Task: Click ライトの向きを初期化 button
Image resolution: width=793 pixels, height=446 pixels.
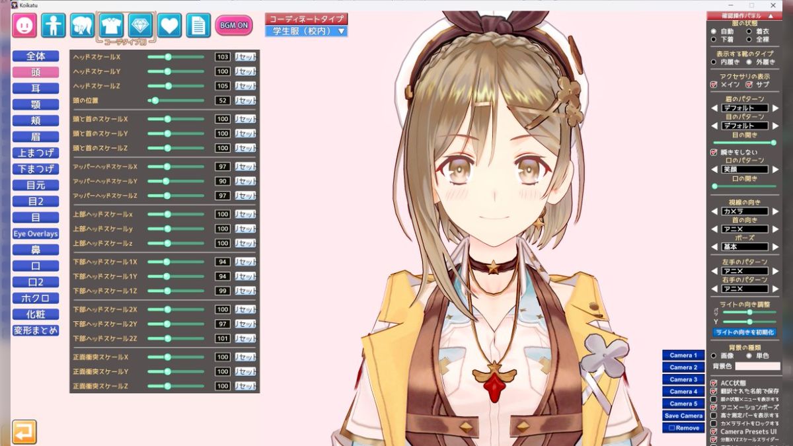Action: click(744, 332)
